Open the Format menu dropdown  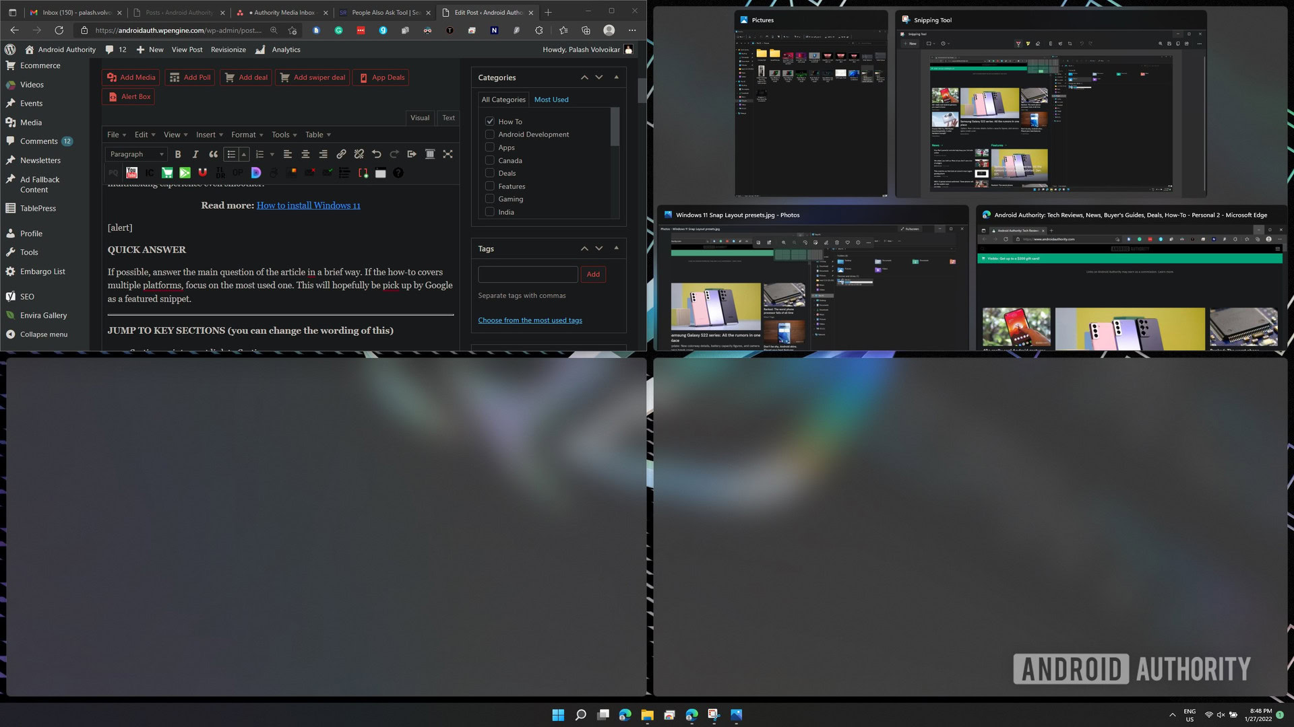pos(247,135)
